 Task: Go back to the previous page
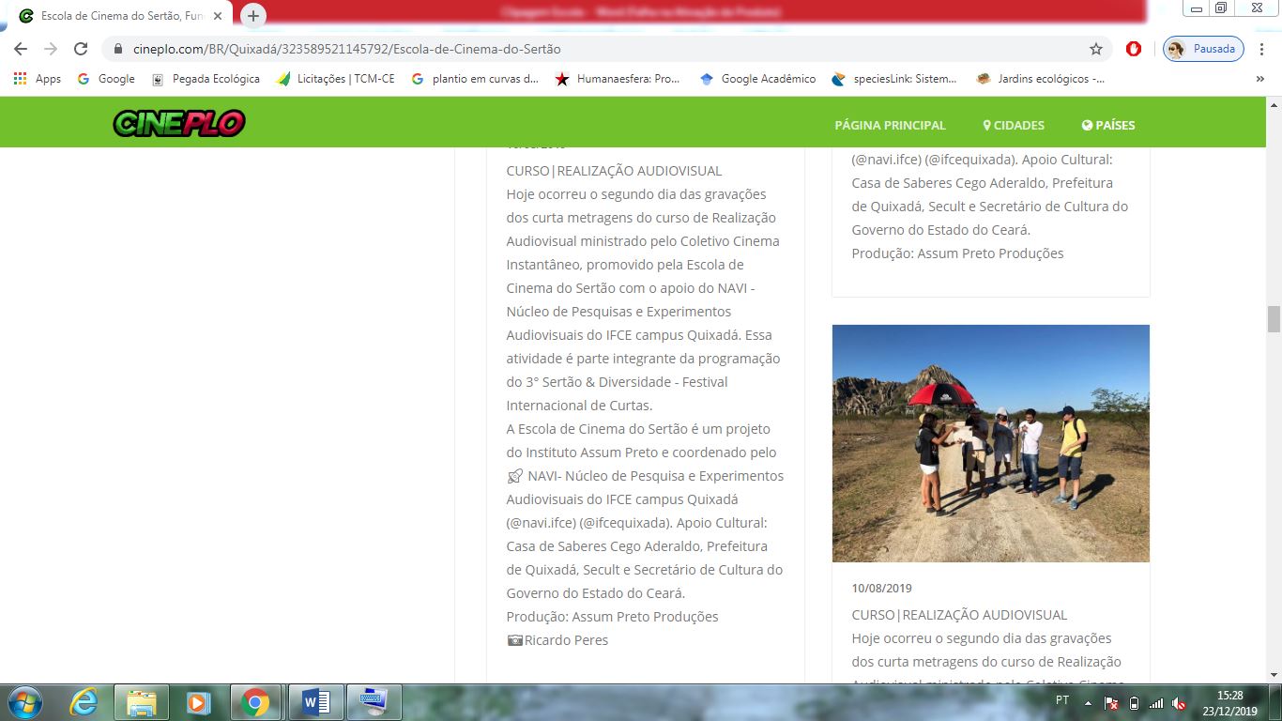click(21, 49)
